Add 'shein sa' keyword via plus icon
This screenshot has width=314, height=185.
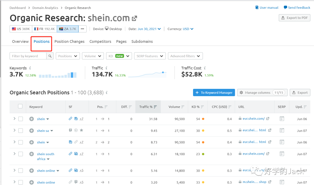(x=31, y=131)
